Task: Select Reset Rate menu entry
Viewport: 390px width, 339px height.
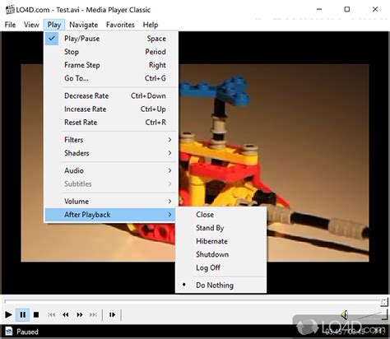Action: [111, 123]
